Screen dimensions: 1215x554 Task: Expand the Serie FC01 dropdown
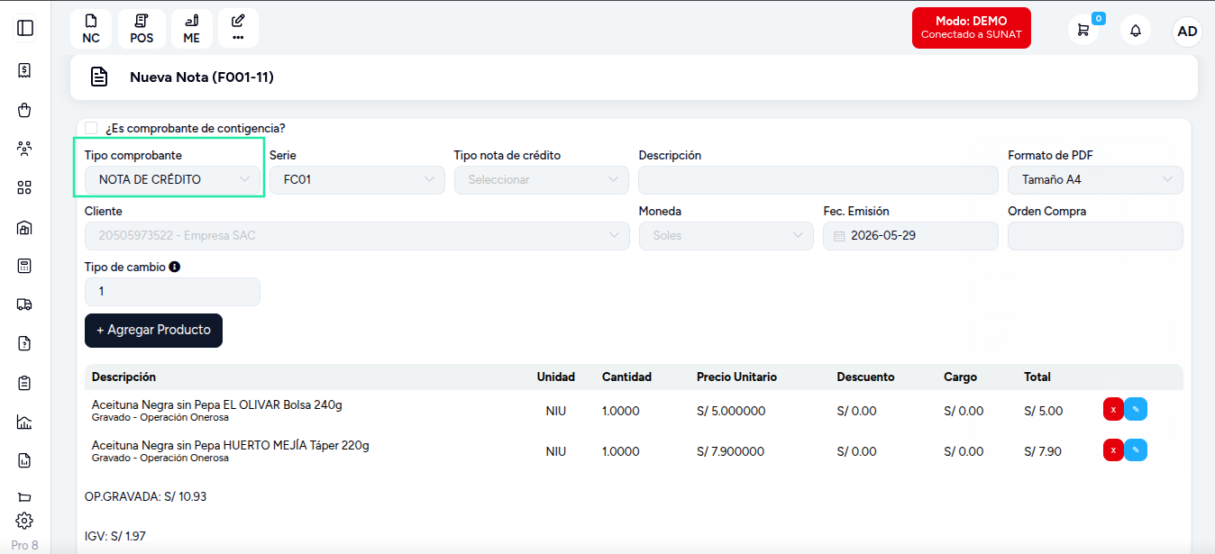coord(357,179)
